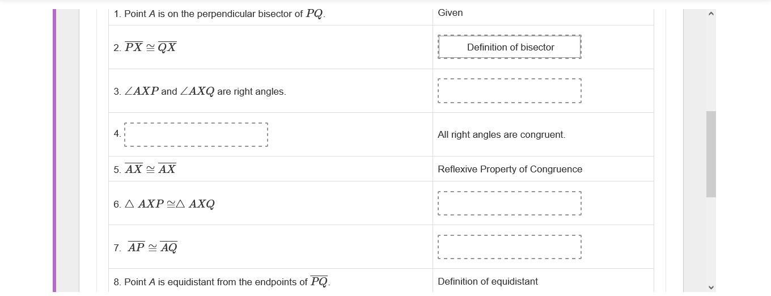771x296 pixels.
Task: Click the scrollbar up arrow
Action: tap(711, 14)
